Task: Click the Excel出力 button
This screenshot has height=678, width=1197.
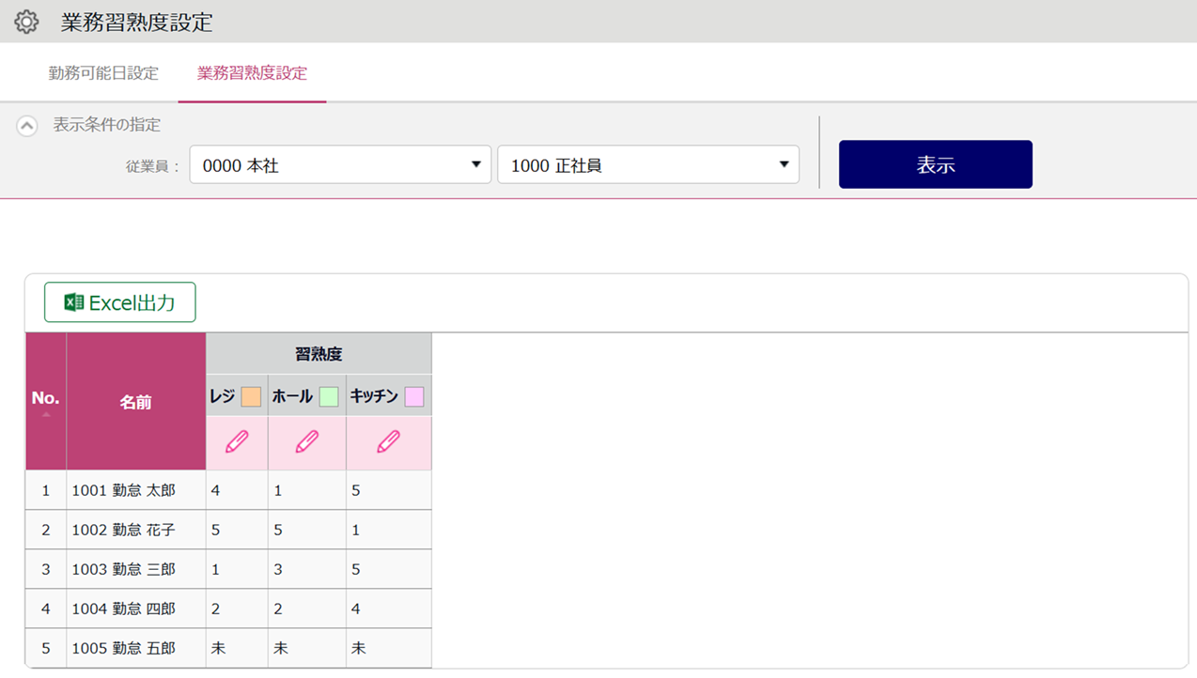Action: pos(120,302)
